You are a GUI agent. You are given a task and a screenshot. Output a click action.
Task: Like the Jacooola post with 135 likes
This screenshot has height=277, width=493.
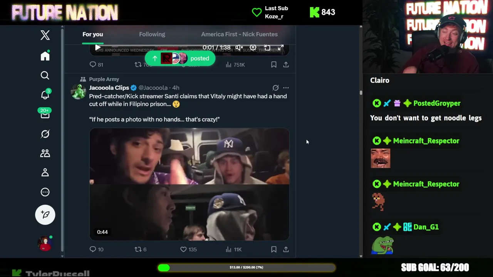pos(188,249)
